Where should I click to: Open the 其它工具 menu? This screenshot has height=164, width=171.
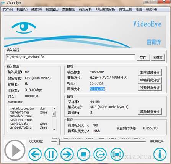coord(125,10)
